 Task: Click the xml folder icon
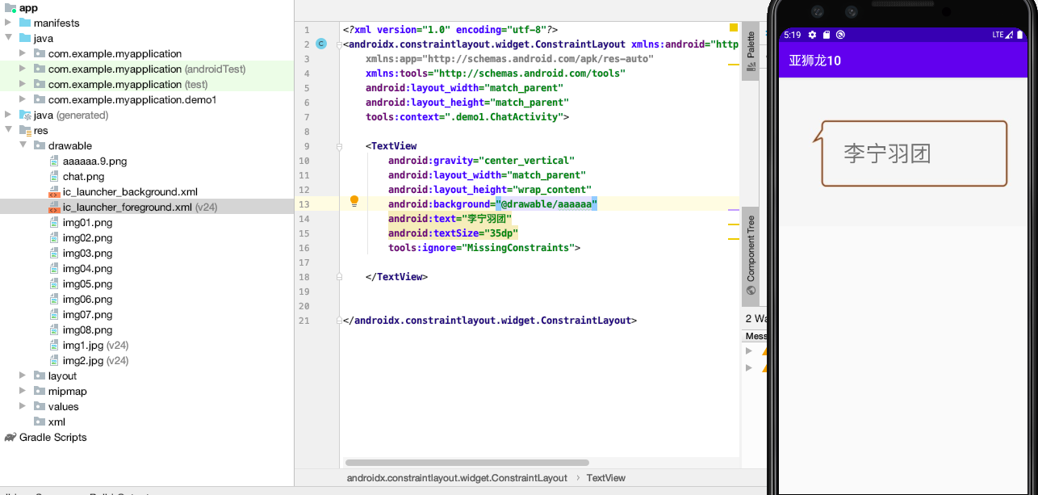tap(40, 422)
